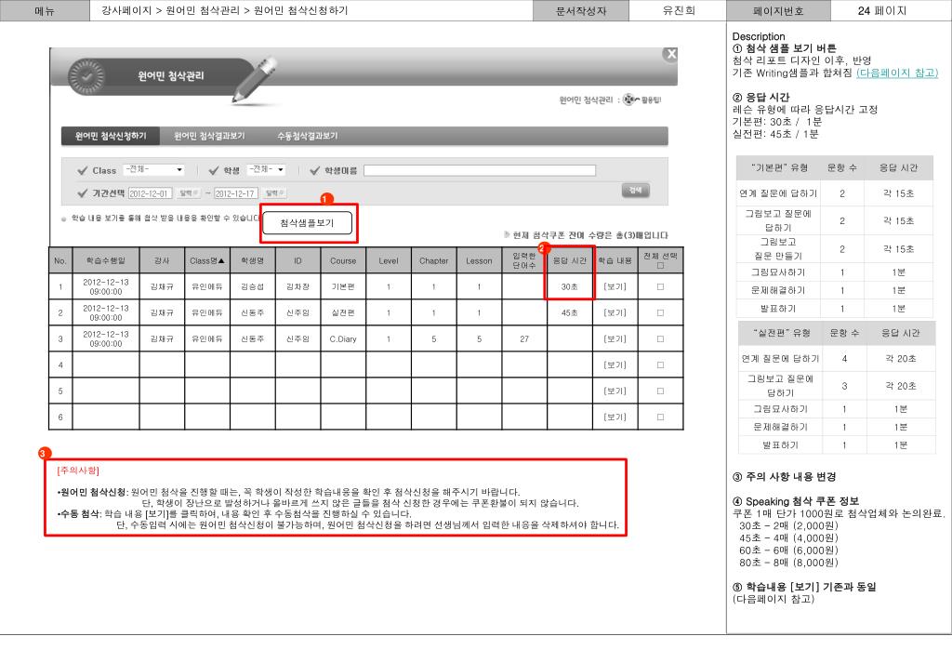This screenshot has width=952, height=663.
Task: Close the 원어민 첨삭관리 popup window
Action: pos(670,54)
